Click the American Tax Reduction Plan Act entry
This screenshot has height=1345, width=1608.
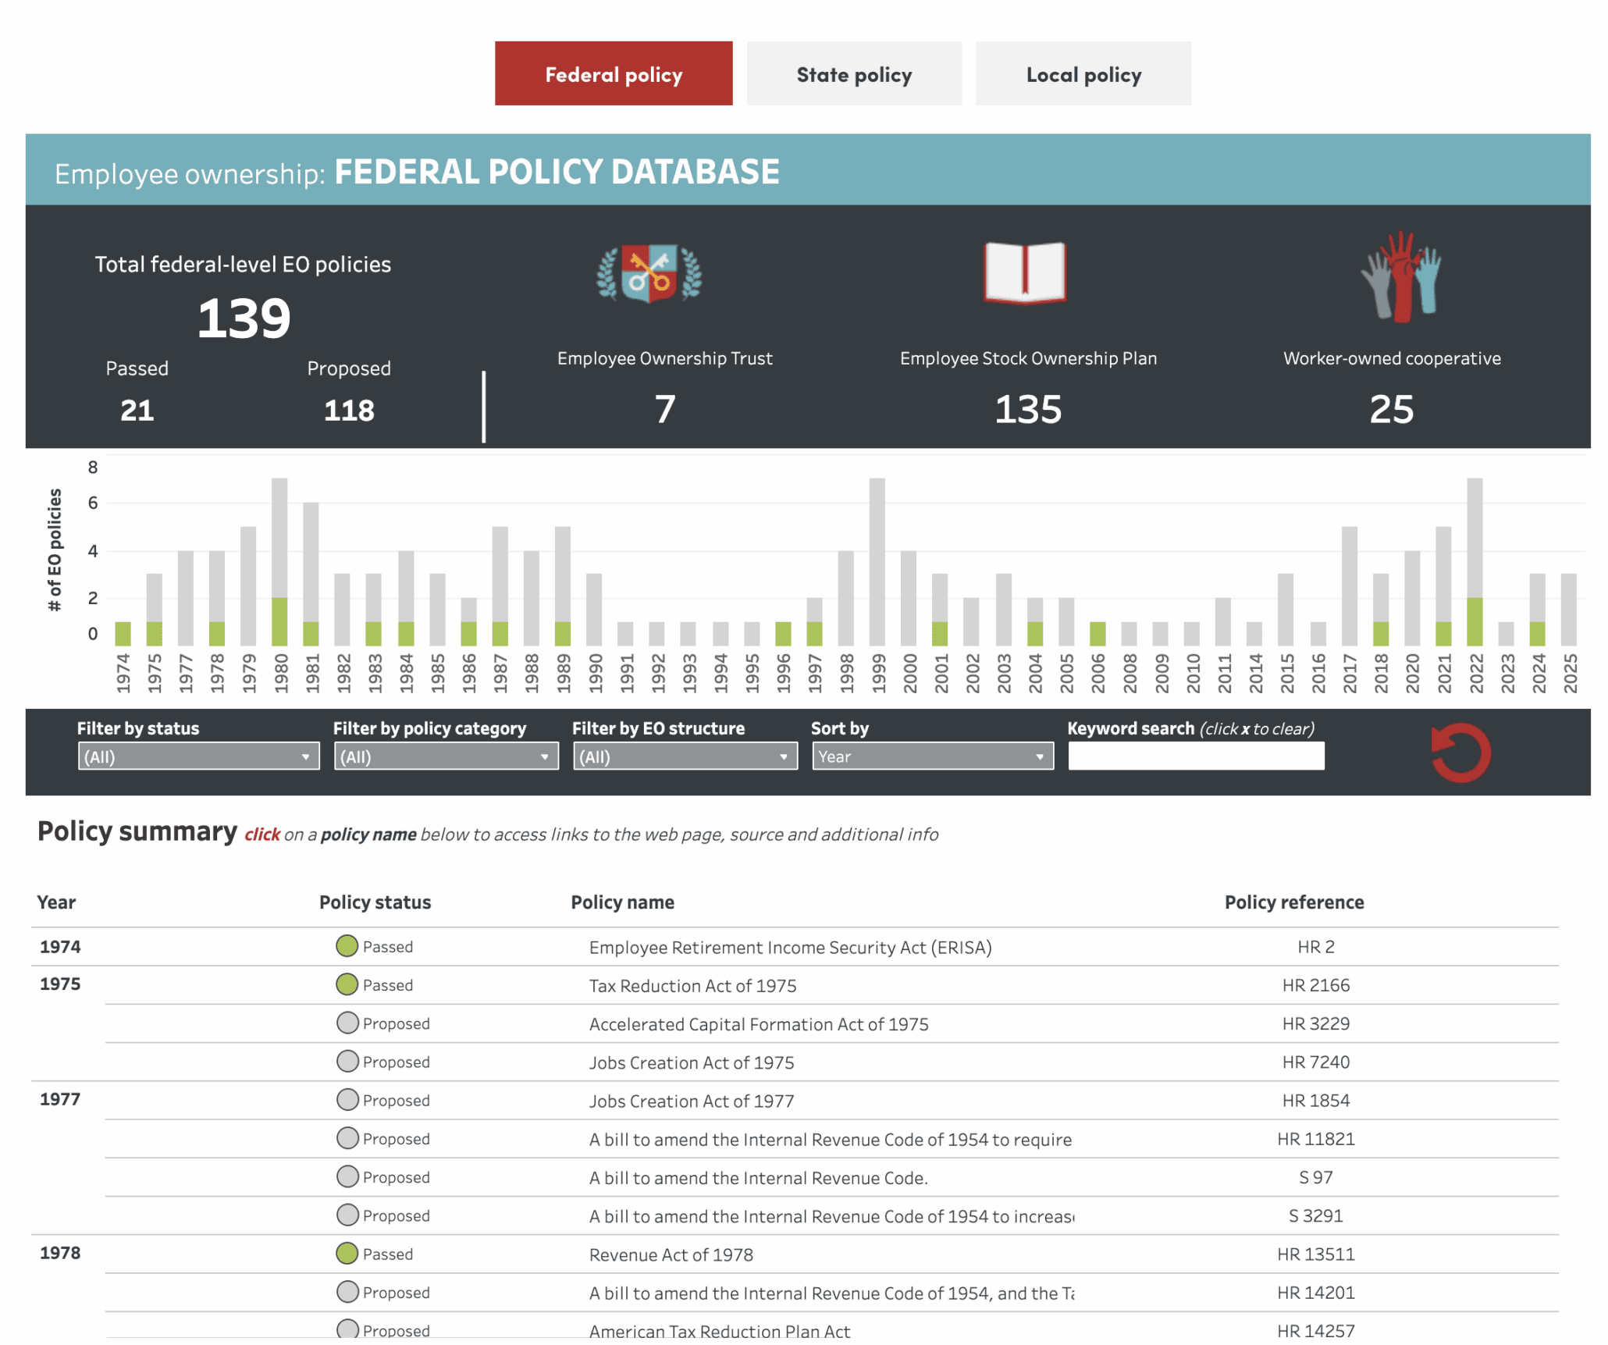coord(719,1329)
